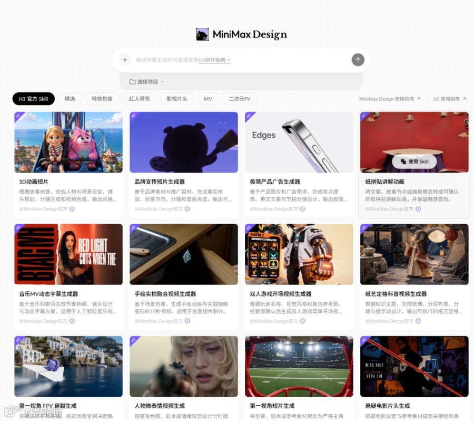This screenshot has width=474, height=421.
Task: Select the H3 官方 Skill tab
Action: [x=34, y=99]
